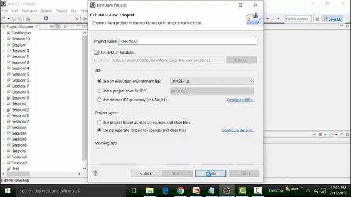Click Save icon in Eclipse toolbar
The height and width of the screenshot is (197, 351).
click(14, 19)
